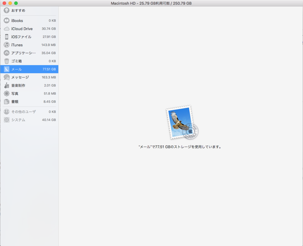Click the その他のユーザ people icon
This screenshot has height=246, width=303.
[7, 112]
